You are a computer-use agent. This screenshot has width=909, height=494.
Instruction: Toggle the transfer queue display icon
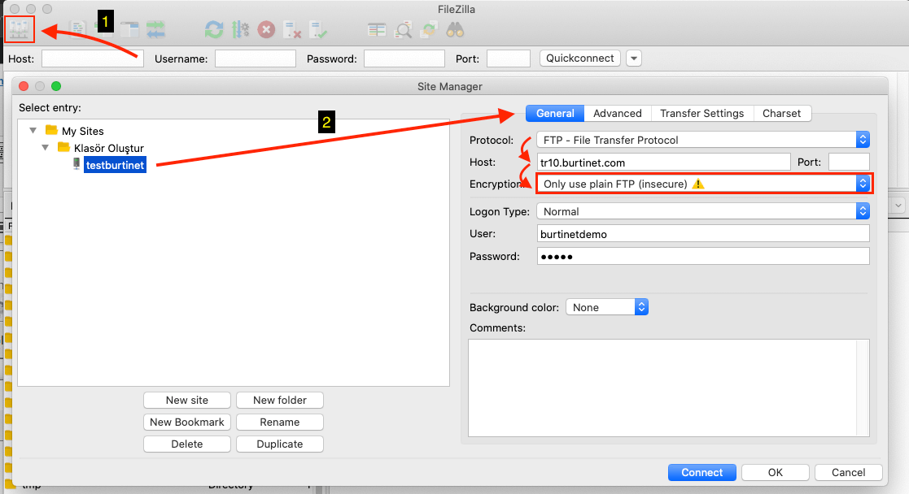[x=155, y=30]
